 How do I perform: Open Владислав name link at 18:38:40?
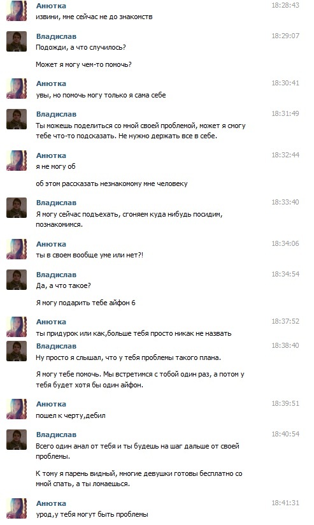[56, 346]
